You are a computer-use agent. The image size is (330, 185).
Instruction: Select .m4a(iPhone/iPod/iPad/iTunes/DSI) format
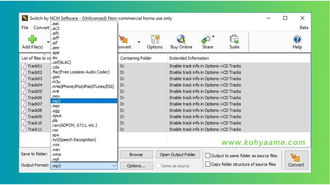(x=84, y=87)
